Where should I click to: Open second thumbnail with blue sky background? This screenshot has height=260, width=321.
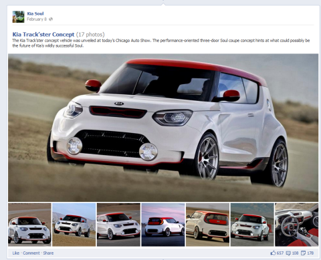[74, 225]
